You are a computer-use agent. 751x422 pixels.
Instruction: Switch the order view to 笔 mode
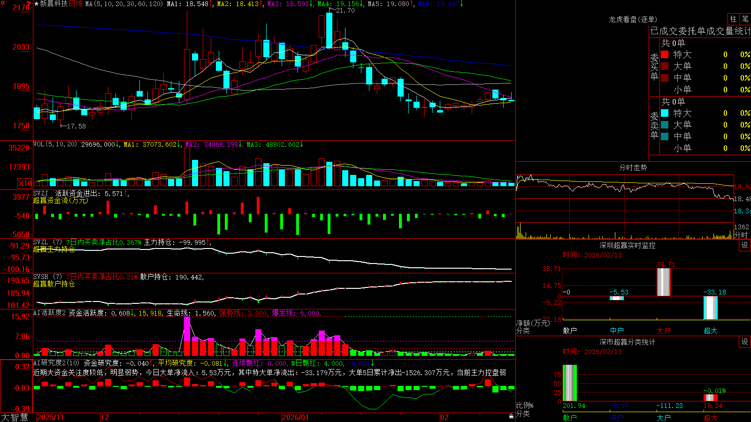click(745, 19)
